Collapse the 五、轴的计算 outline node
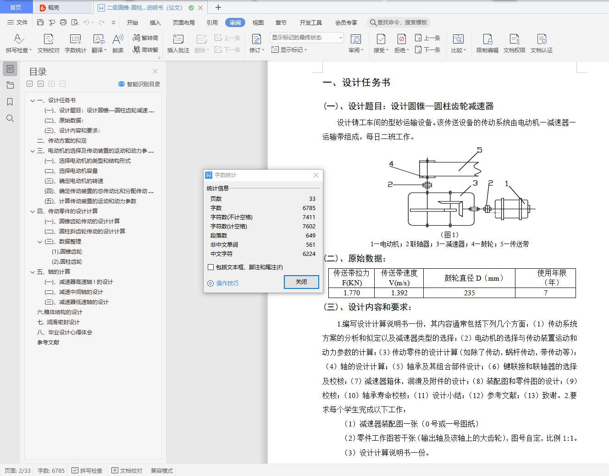 pyautogui.click(x=33, y=272)
